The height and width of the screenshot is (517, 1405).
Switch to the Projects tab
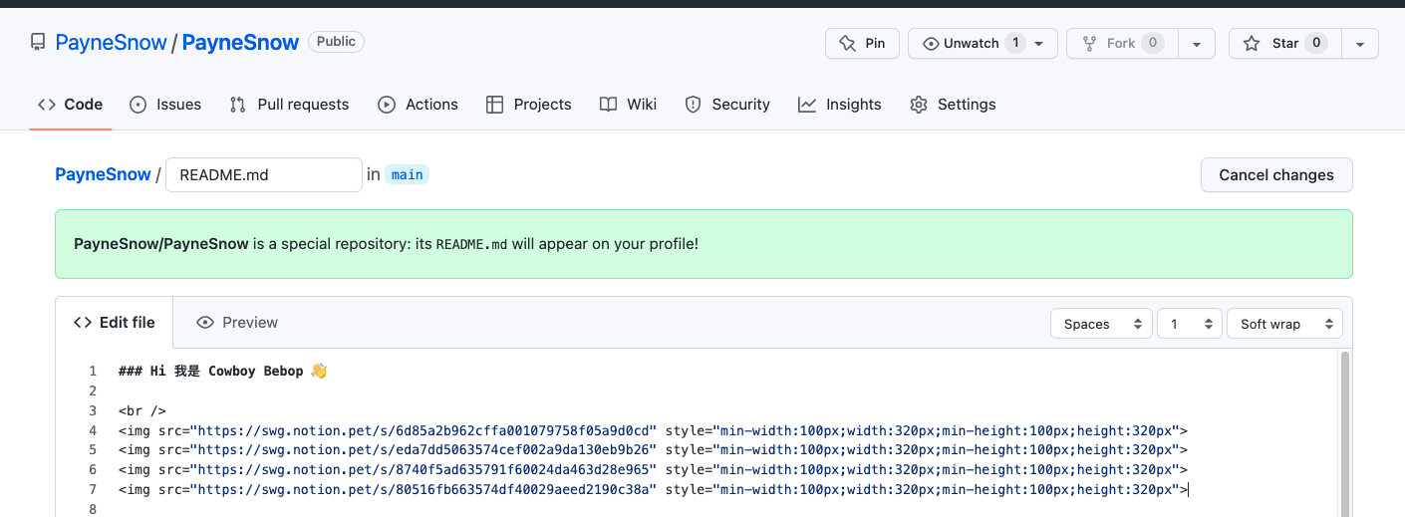[x=528, y=105]
